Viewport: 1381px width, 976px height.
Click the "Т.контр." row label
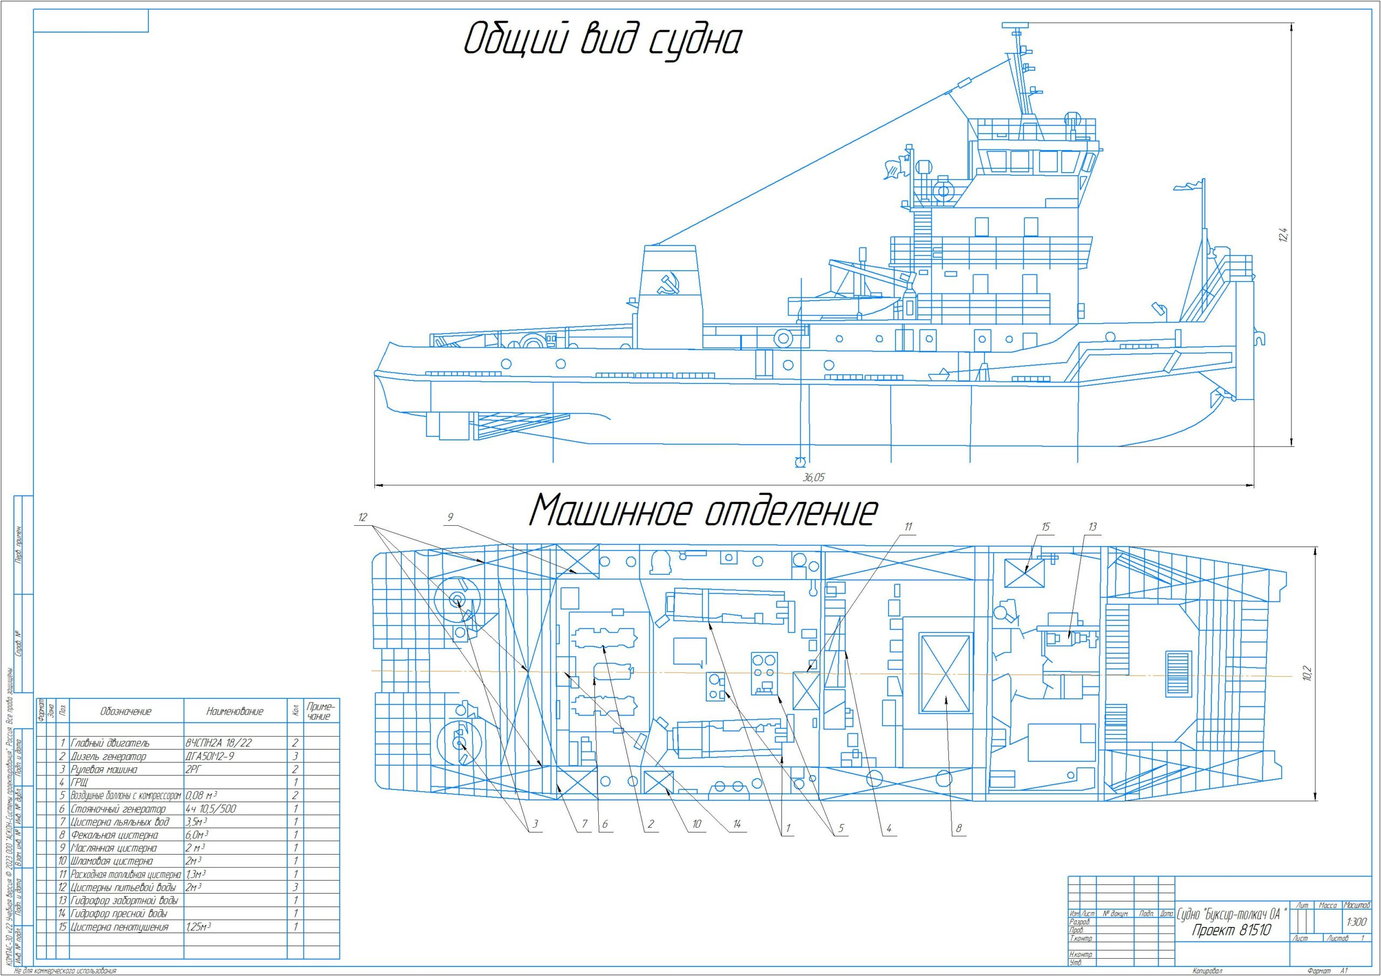coord(1081,938)
